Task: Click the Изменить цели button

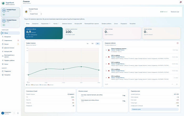Action: tap(155, 109)
